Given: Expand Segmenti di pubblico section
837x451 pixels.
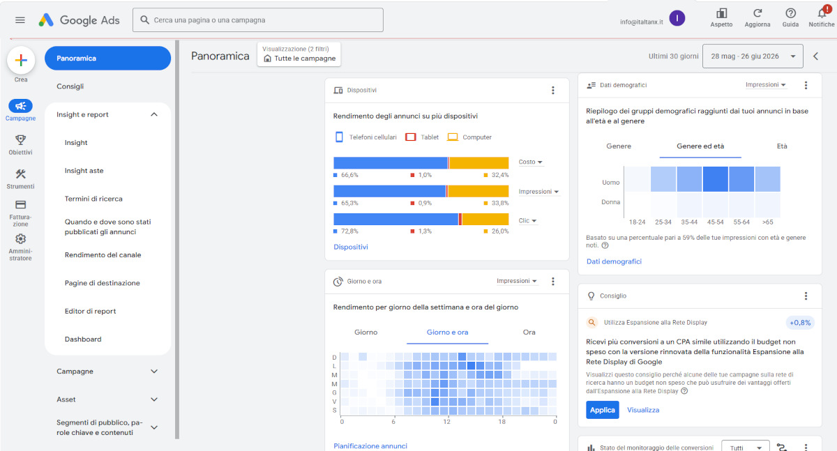Looking at the screenshot, I should tap(154, 427).
